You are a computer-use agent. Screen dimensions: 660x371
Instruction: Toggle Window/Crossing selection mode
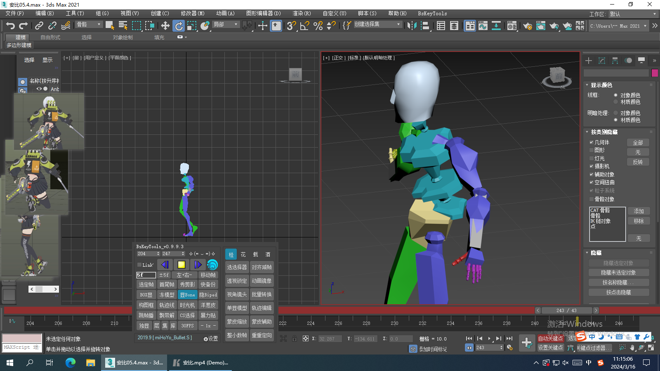pyautogui.click(x=149, y=26)
